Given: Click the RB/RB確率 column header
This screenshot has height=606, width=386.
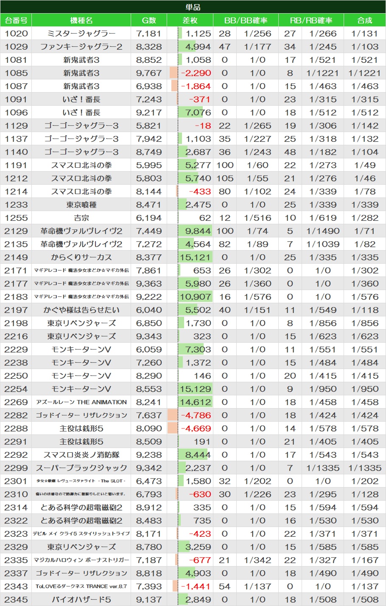Looking at the screenshot, I should click(x=311, y=20).
